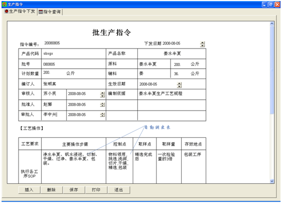Click the 批号 field 080805
The height and width of the screenshot is (203, 281).
pos(73,64)
